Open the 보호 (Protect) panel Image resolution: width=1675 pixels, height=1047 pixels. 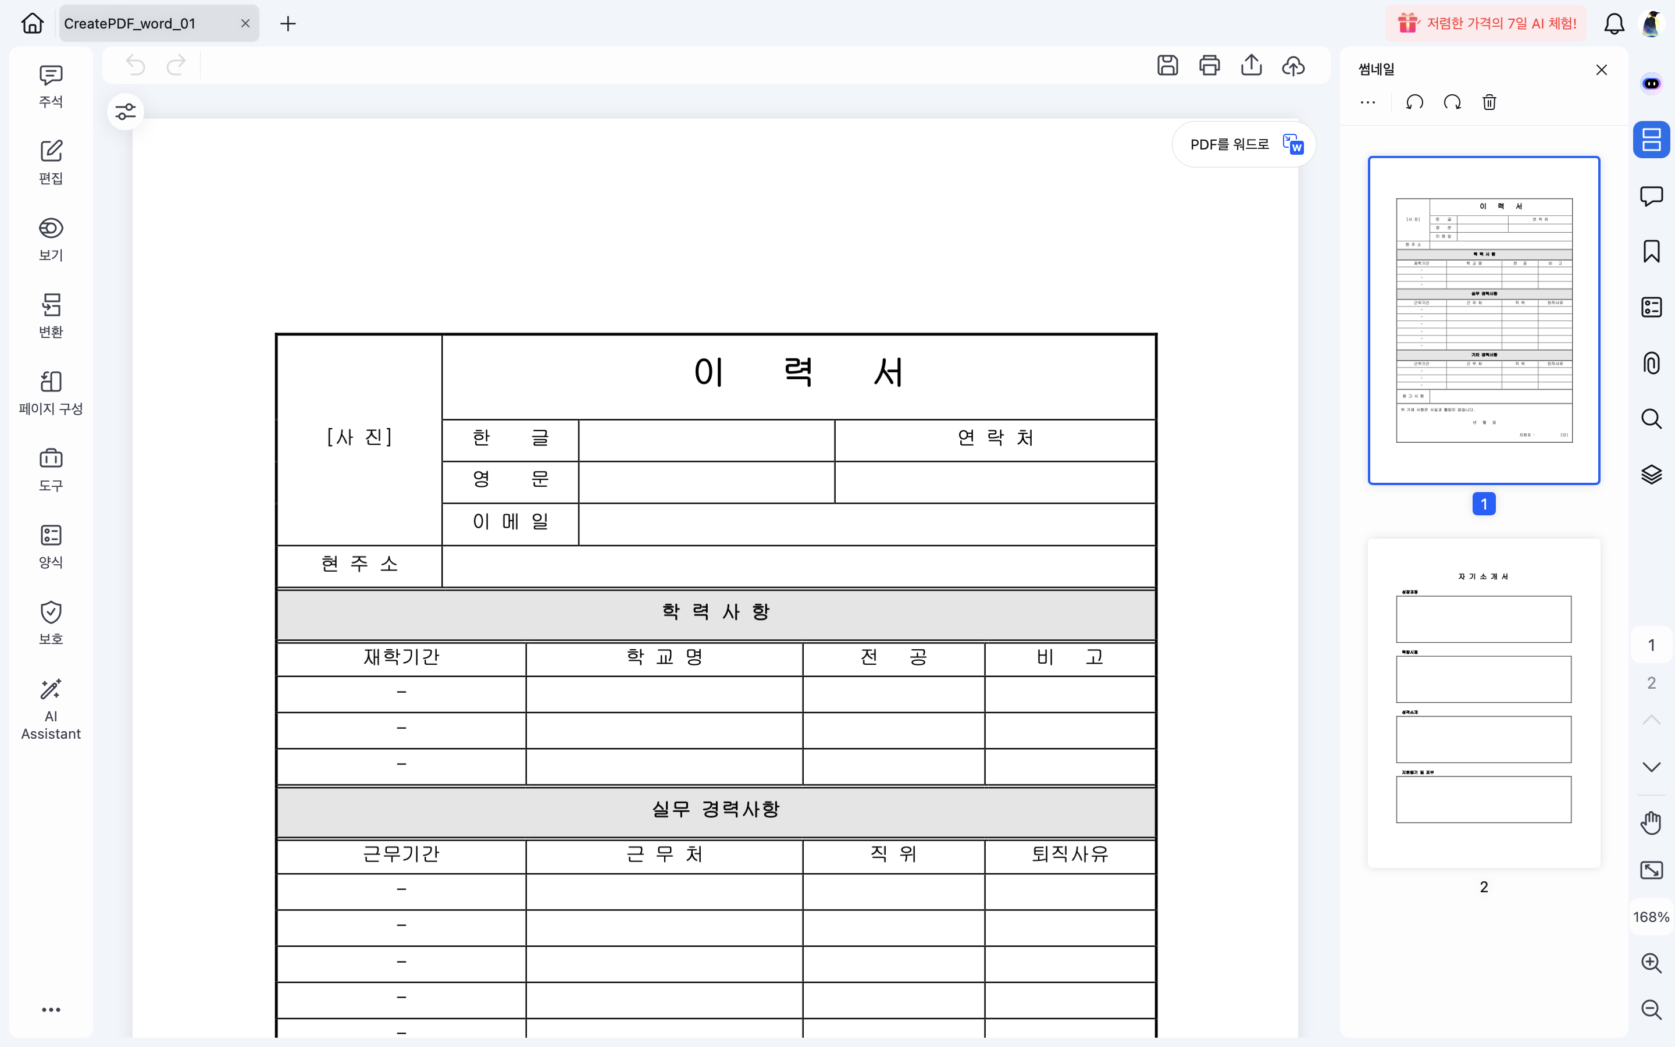pyautogui.click(x=51, y=622)
